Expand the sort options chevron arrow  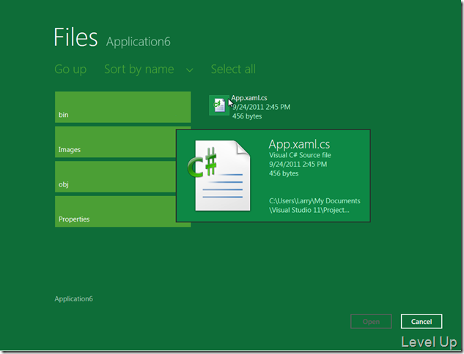tap(190, 70)
